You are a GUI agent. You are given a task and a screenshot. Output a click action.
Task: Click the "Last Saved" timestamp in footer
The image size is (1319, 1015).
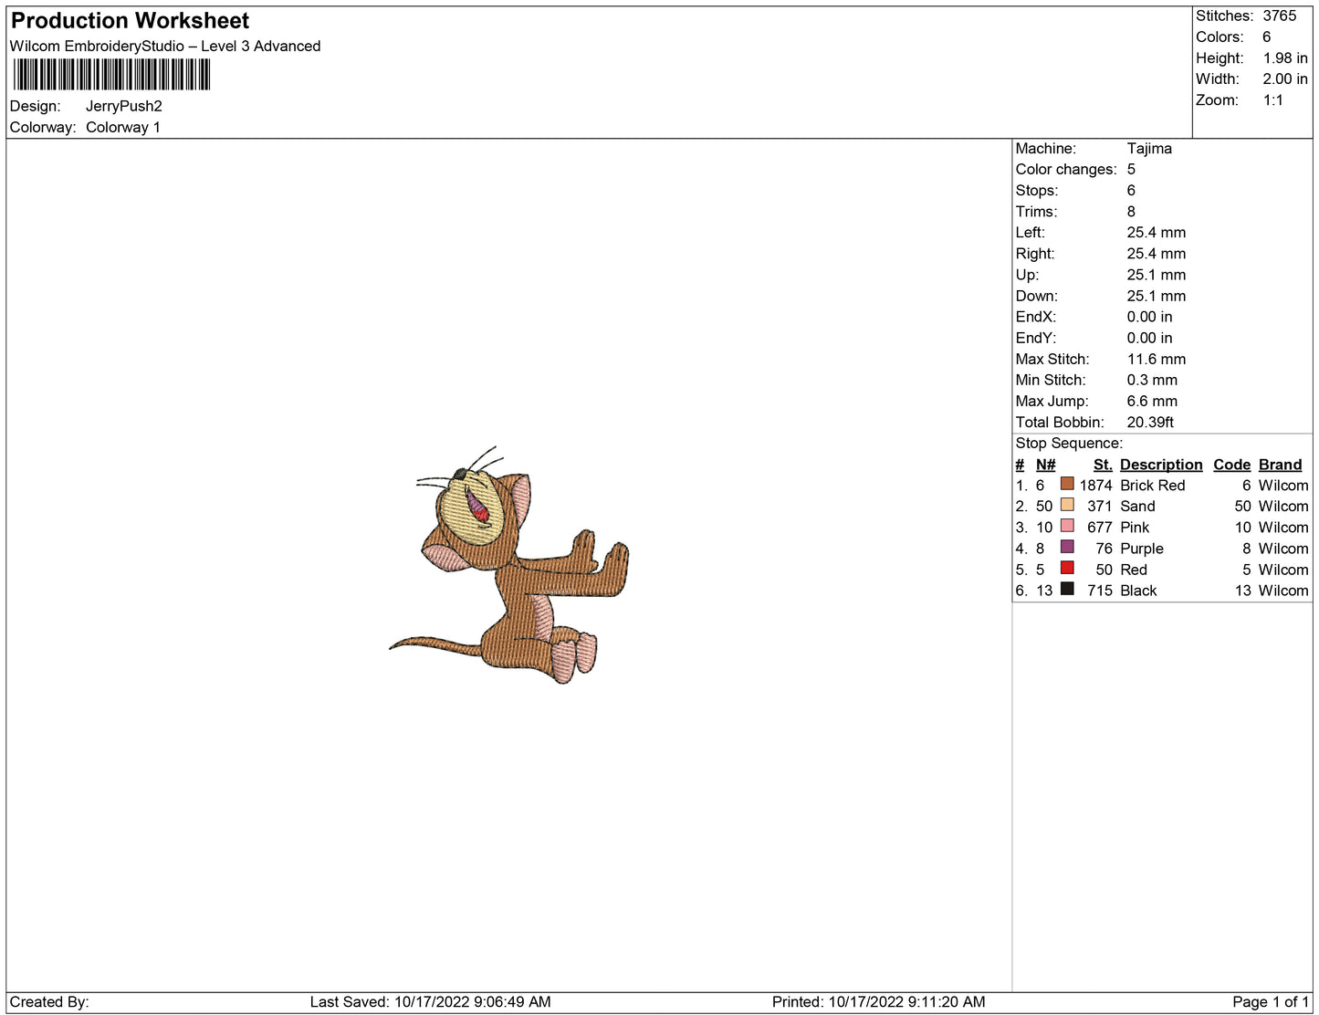coord(430,1001)
